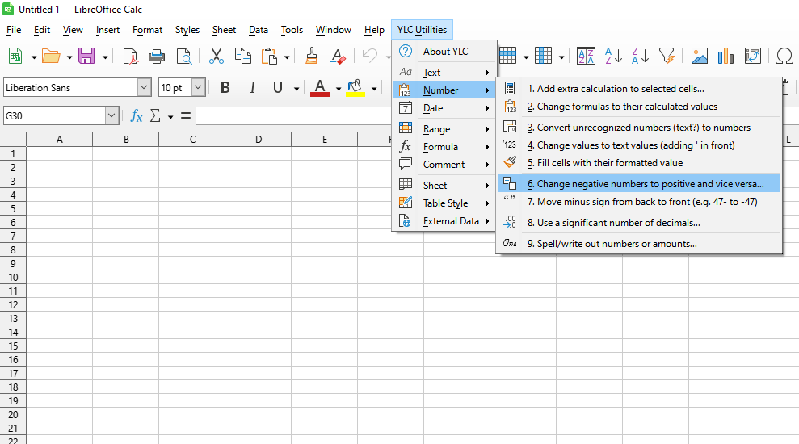The height and width of the screenshot is (444, 799).
Task: Click the Sort Ascending icon
Action: 613,56
